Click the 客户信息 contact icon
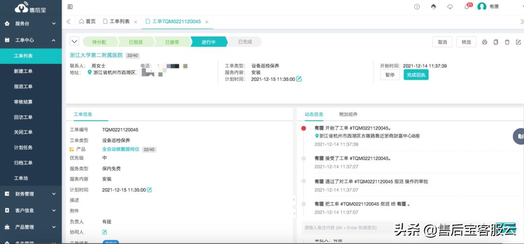 (x=7, y=211)
